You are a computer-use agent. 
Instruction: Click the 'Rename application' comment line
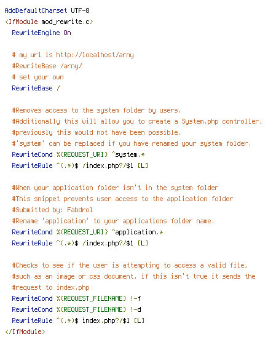(113, 221)
